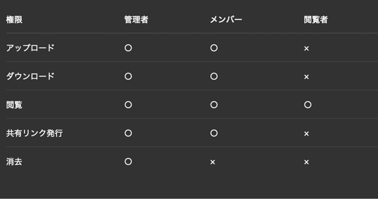Select the 管理者 ダウンロード circle mark
Screen dimensions: 378x213
(x=128, y=76)
